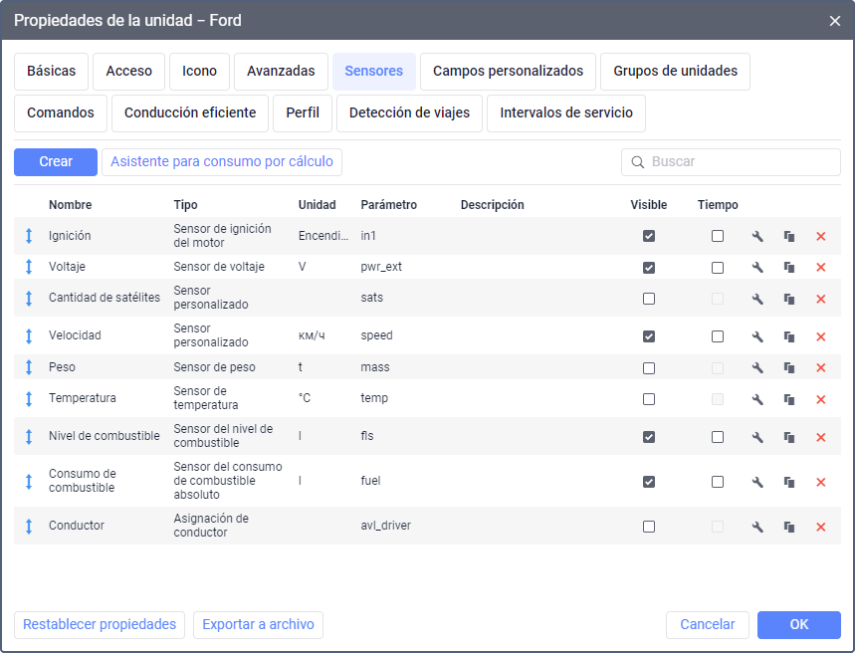Image resolution: width=855 pixels, height=653 pixels.
Task: Open wrench settings for Conductor sensor
Action: tap(757, 527)
